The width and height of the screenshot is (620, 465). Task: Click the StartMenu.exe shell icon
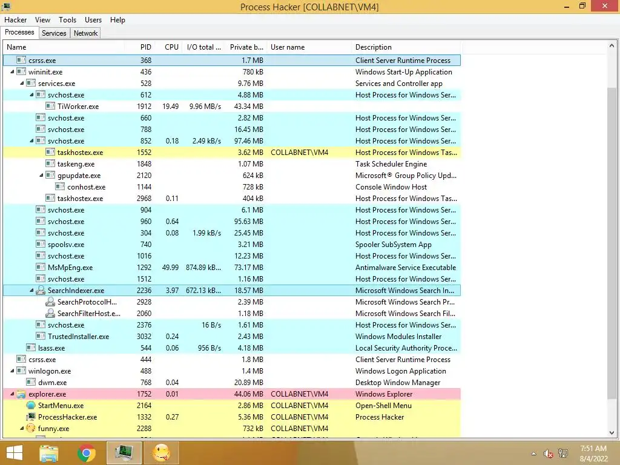click(x=31, y=405)
